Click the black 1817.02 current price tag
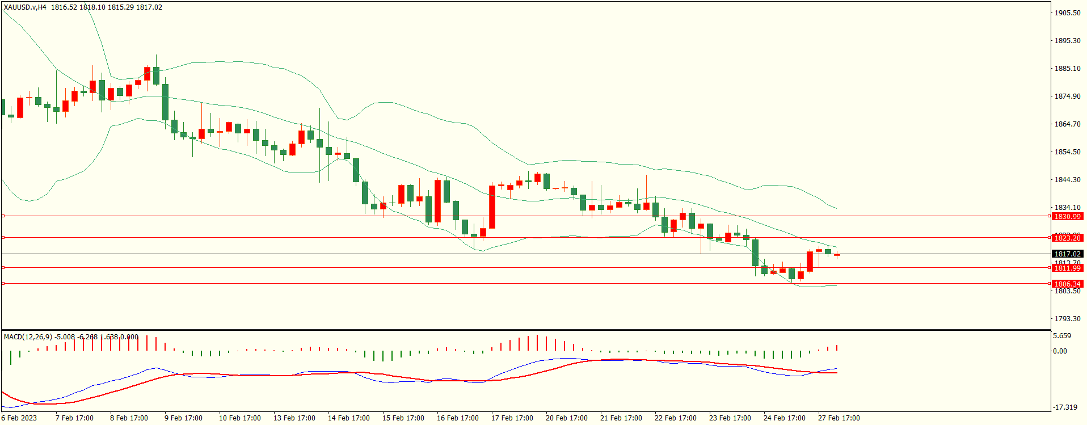Screen dimensions: 1087x425 pos(1067,254)
